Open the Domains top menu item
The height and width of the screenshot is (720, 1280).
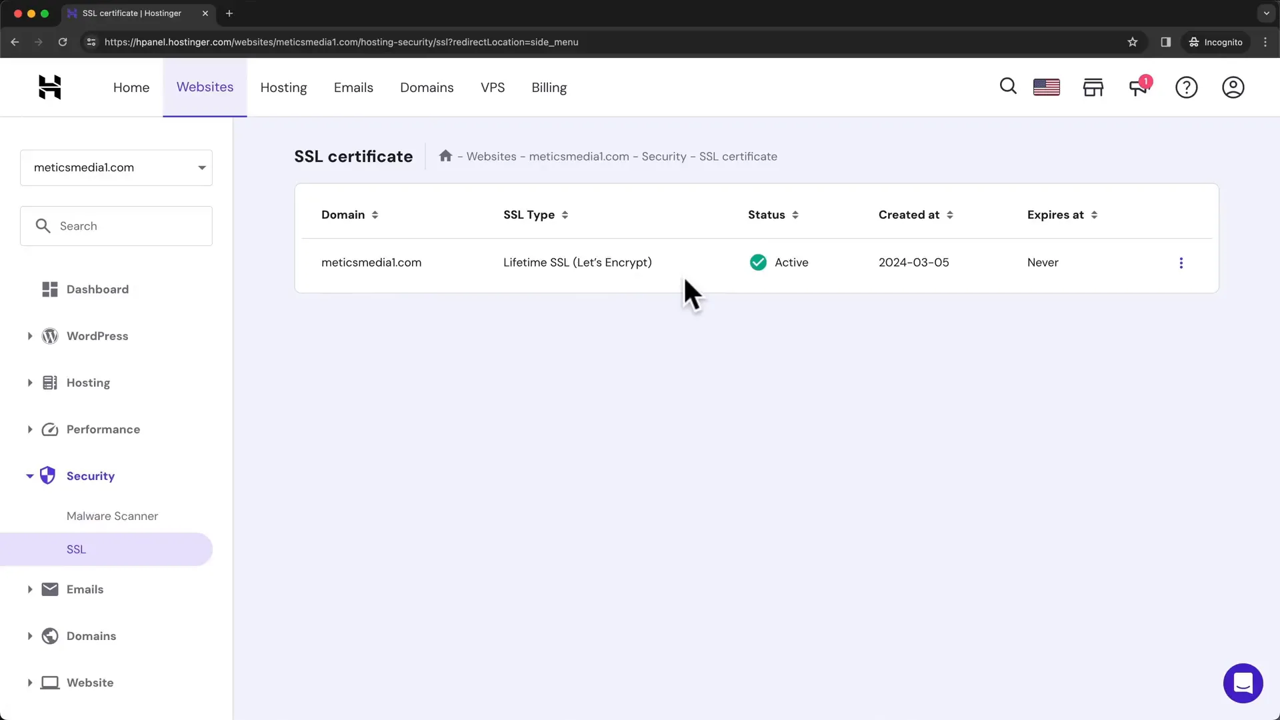point(427,87)
